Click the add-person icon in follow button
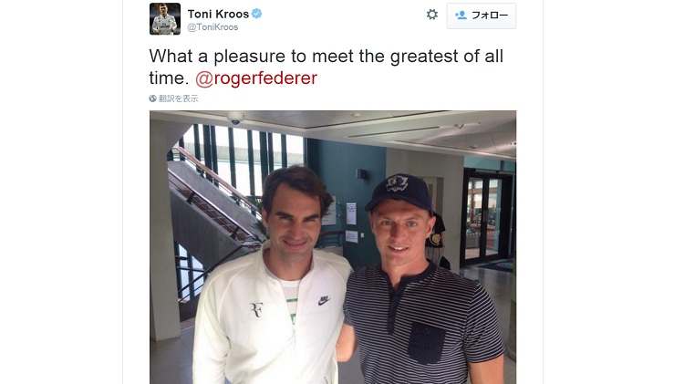 pyautogui.click(x=461, y=16)
